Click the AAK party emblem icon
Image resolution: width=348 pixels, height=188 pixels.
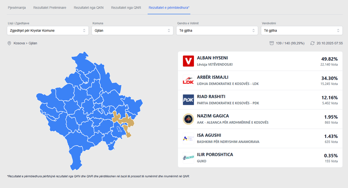coord(188,119)
